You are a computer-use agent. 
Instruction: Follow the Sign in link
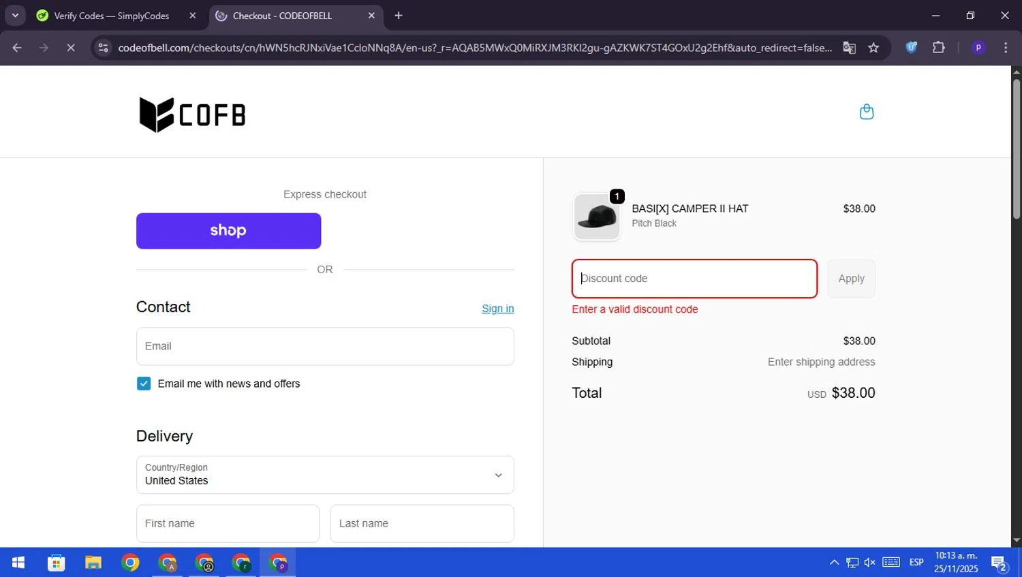tap(497, 309)
